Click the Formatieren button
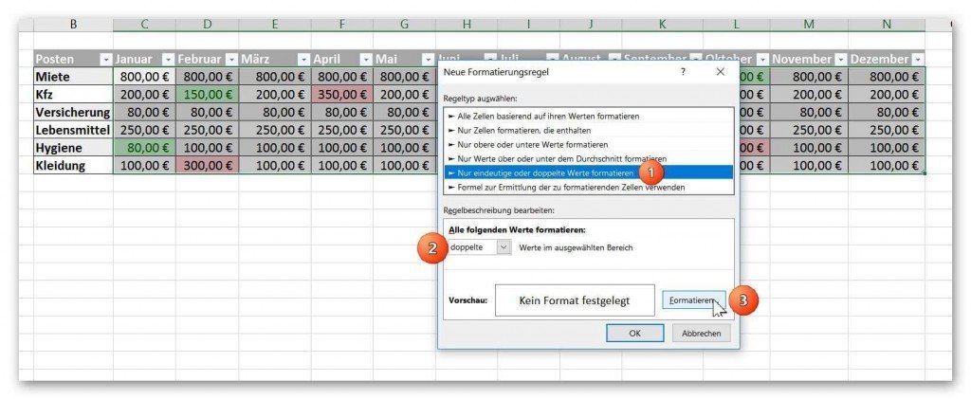The image size is (971, 399). tap(693, 300)
